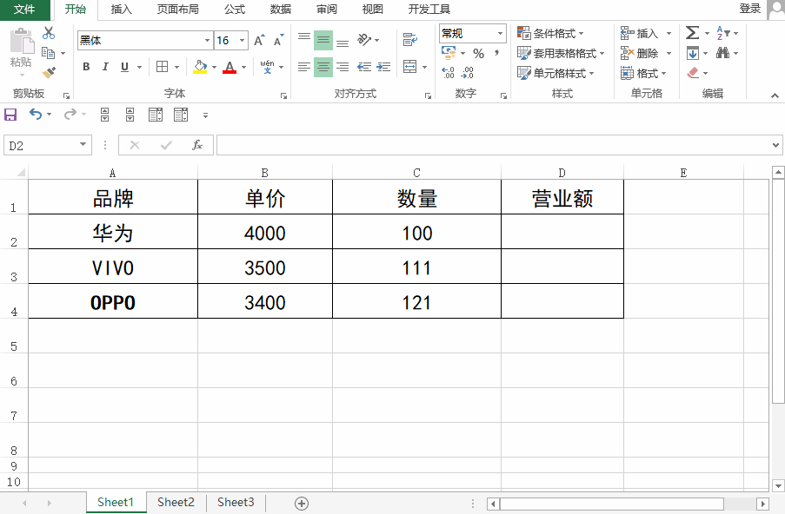This screenshot has width=785, height=514.
Task: Apply yellow fill color bucket
Action: click(x=200, y=67)
